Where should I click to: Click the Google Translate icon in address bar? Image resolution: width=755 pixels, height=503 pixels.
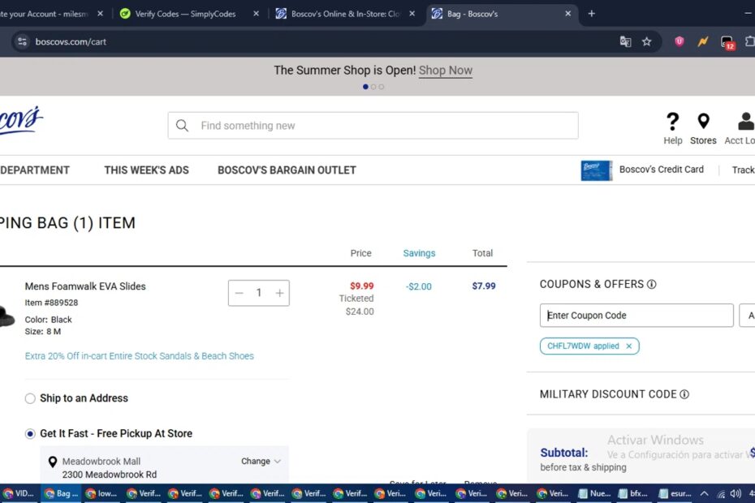(x=625, y=41)
